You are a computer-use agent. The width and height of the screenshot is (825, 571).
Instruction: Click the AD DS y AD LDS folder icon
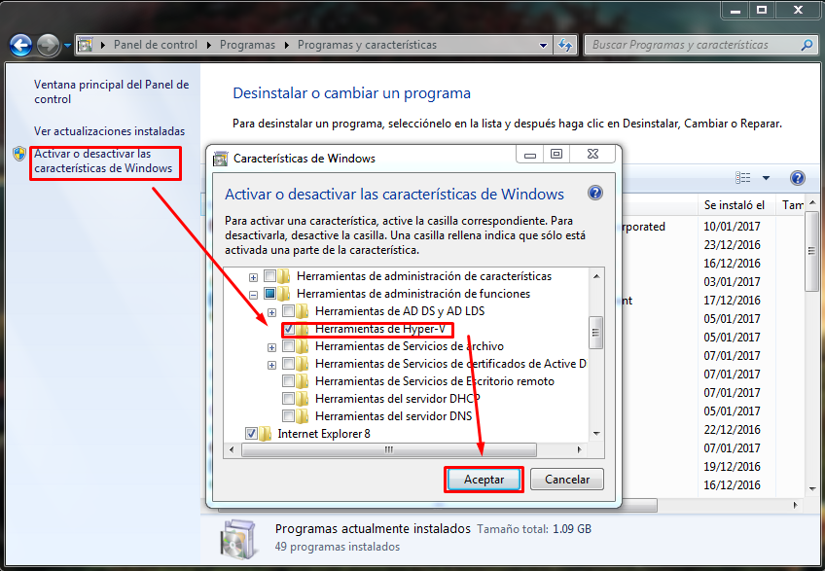point(302,311)
